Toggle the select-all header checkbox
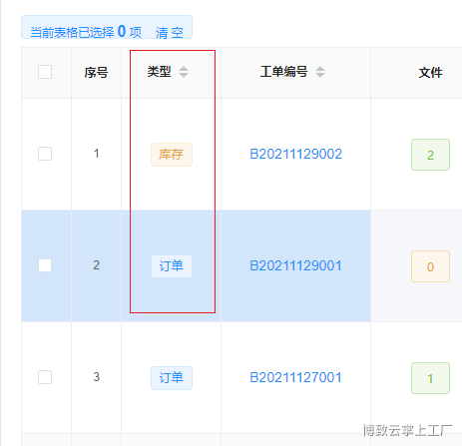The height and width of the screenshot is (446, 462). [x=45, y=72]
